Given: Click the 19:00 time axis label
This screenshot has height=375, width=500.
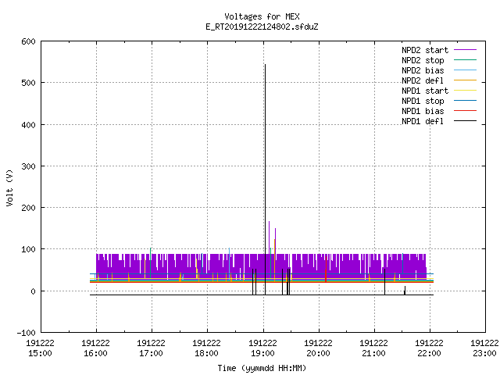Looking at the screenshot, I should pyautogui.click(x=262, y=353).
